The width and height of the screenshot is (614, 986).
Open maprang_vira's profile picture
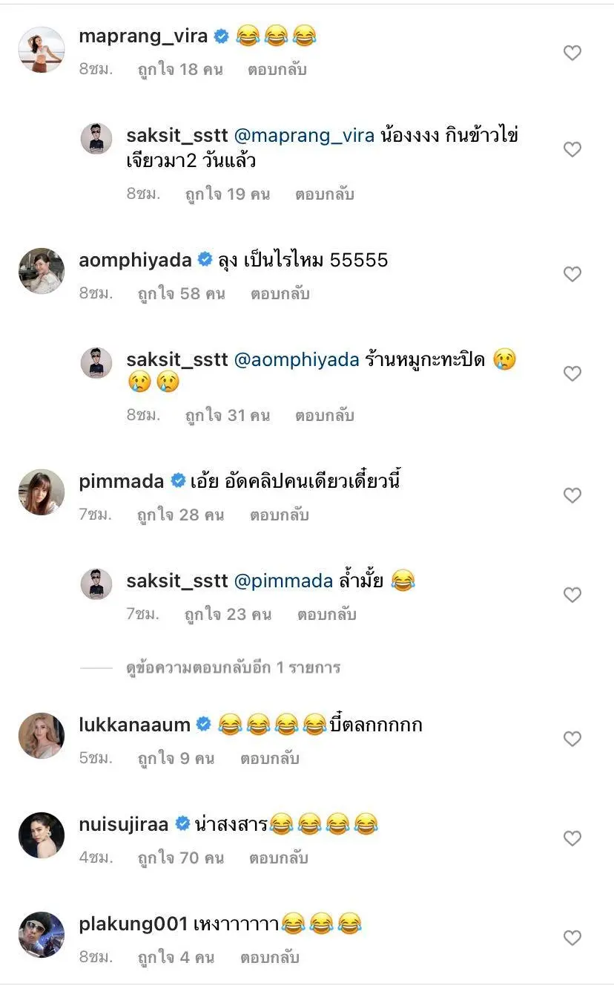[42, 50]
